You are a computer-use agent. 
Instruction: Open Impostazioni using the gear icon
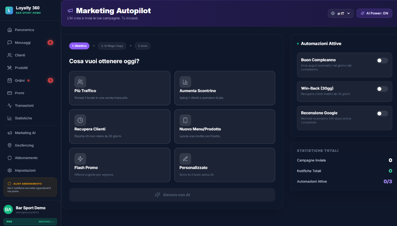click(9, 171)
